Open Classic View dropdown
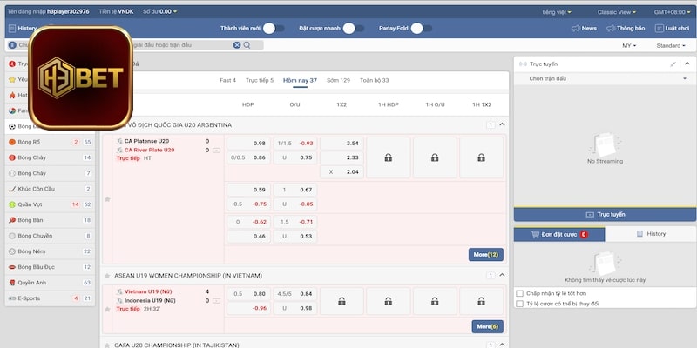 pos(617,12)
